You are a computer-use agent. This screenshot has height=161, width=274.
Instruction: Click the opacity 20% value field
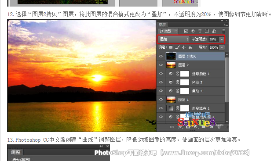pos(214,39)
